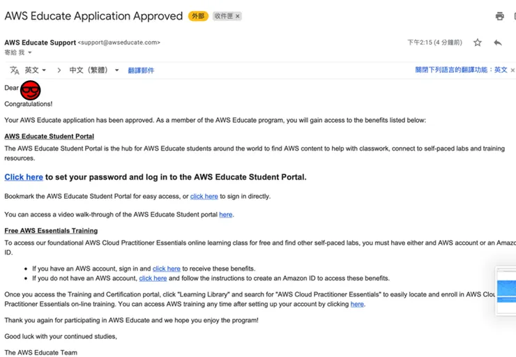516x357 pixels.
Task: Open "click here" link to sign in directly
Action: pos(204,197)
